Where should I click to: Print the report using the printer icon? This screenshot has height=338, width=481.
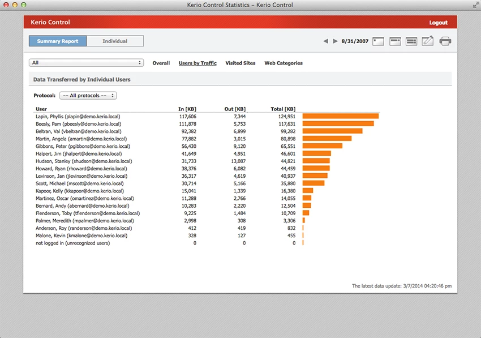pyautogui.click(x=445, y=41)
